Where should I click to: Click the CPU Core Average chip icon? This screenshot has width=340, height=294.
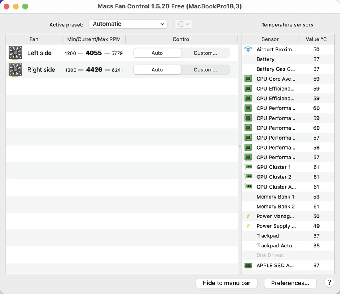[x=248, y=79]
